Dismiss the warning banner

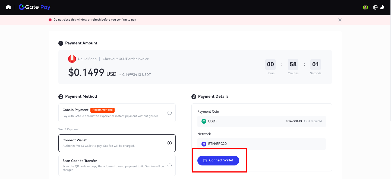coord(340,20)
